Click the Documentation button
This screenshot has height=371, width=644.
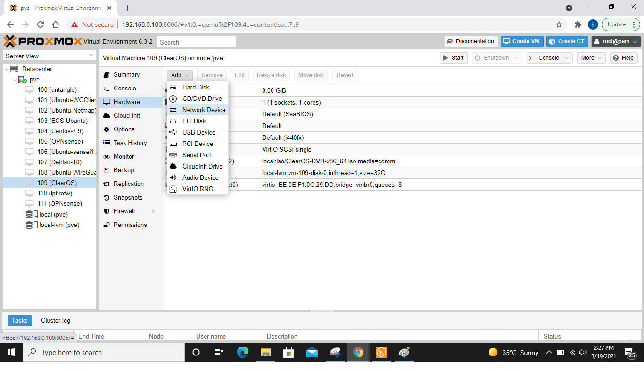[471, 41]
